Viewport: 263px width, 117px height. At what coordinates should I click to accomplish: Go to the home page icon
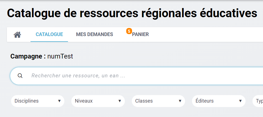click(17, 35)
